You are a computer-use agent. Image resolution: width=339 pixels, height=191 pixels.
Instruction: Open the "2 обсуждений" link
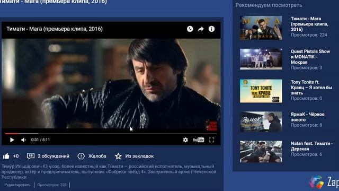(x=53, y=156)
